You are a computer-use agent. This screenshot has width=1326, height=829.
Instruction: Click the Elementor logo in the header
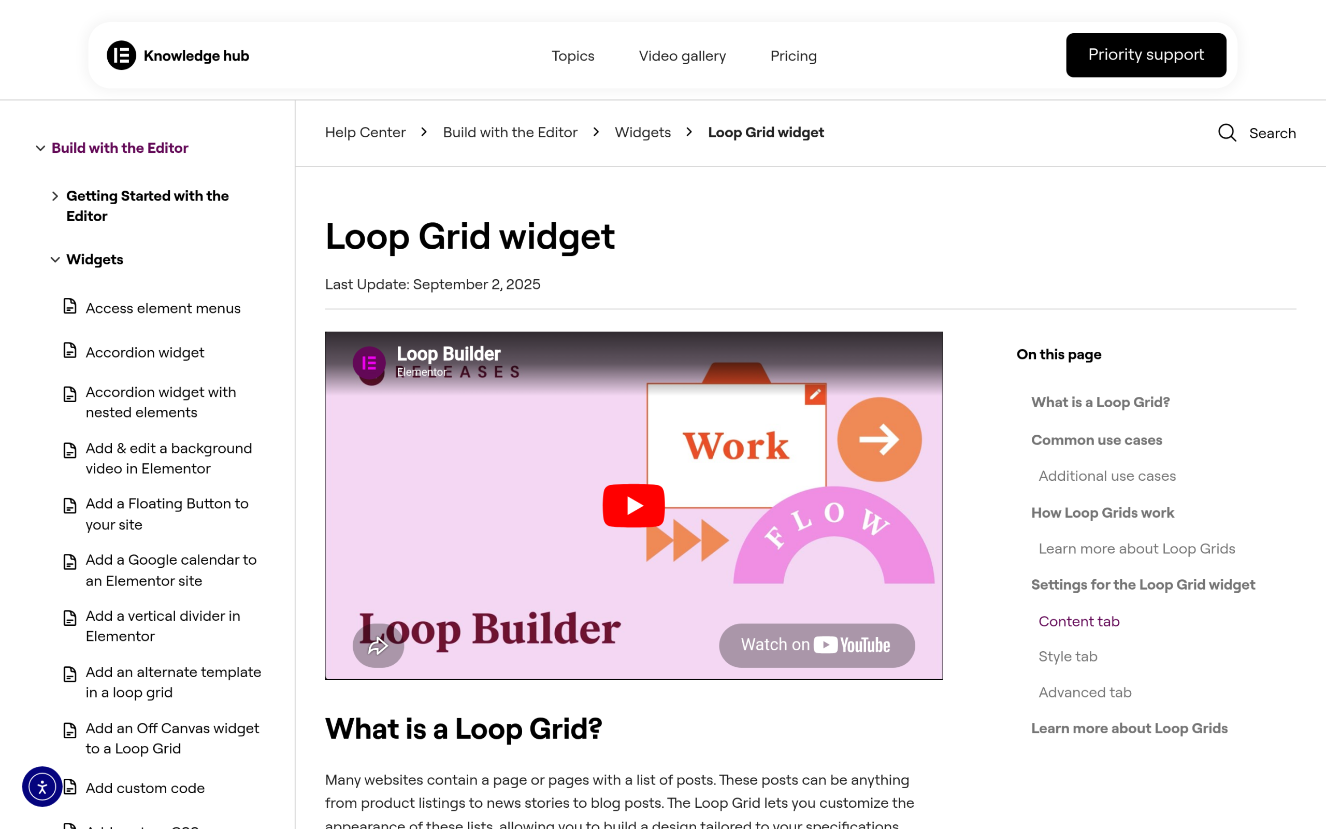pyautogui.click(x=121, y=55)
